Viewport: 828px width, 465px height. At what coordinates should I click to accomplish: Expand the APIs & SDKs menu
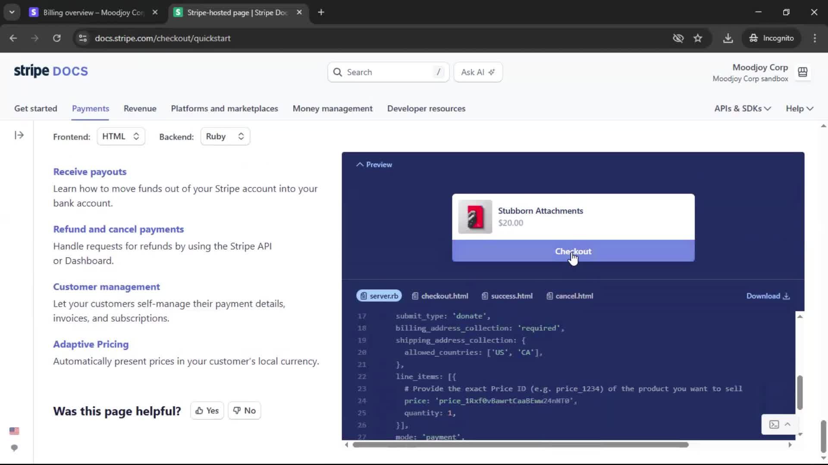click(742, 109)
